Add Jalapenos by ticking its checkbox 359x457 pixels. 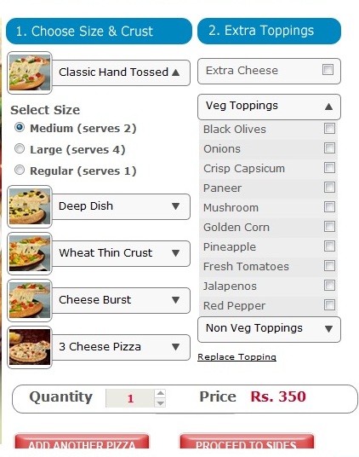tap(329, 286)
